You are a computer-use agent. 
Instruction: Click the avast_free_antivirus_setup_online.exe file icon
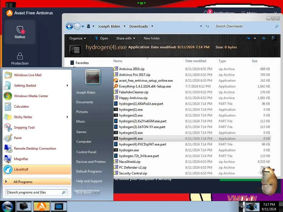click(x=116, y=80)
